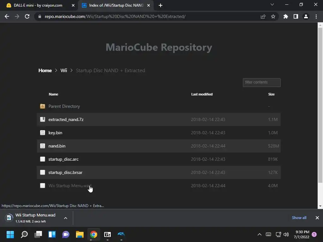The image size is (323, 242).
Task: Click the file icon beside Wii Startup Menu.wad
Action: (x=43, y=186)
